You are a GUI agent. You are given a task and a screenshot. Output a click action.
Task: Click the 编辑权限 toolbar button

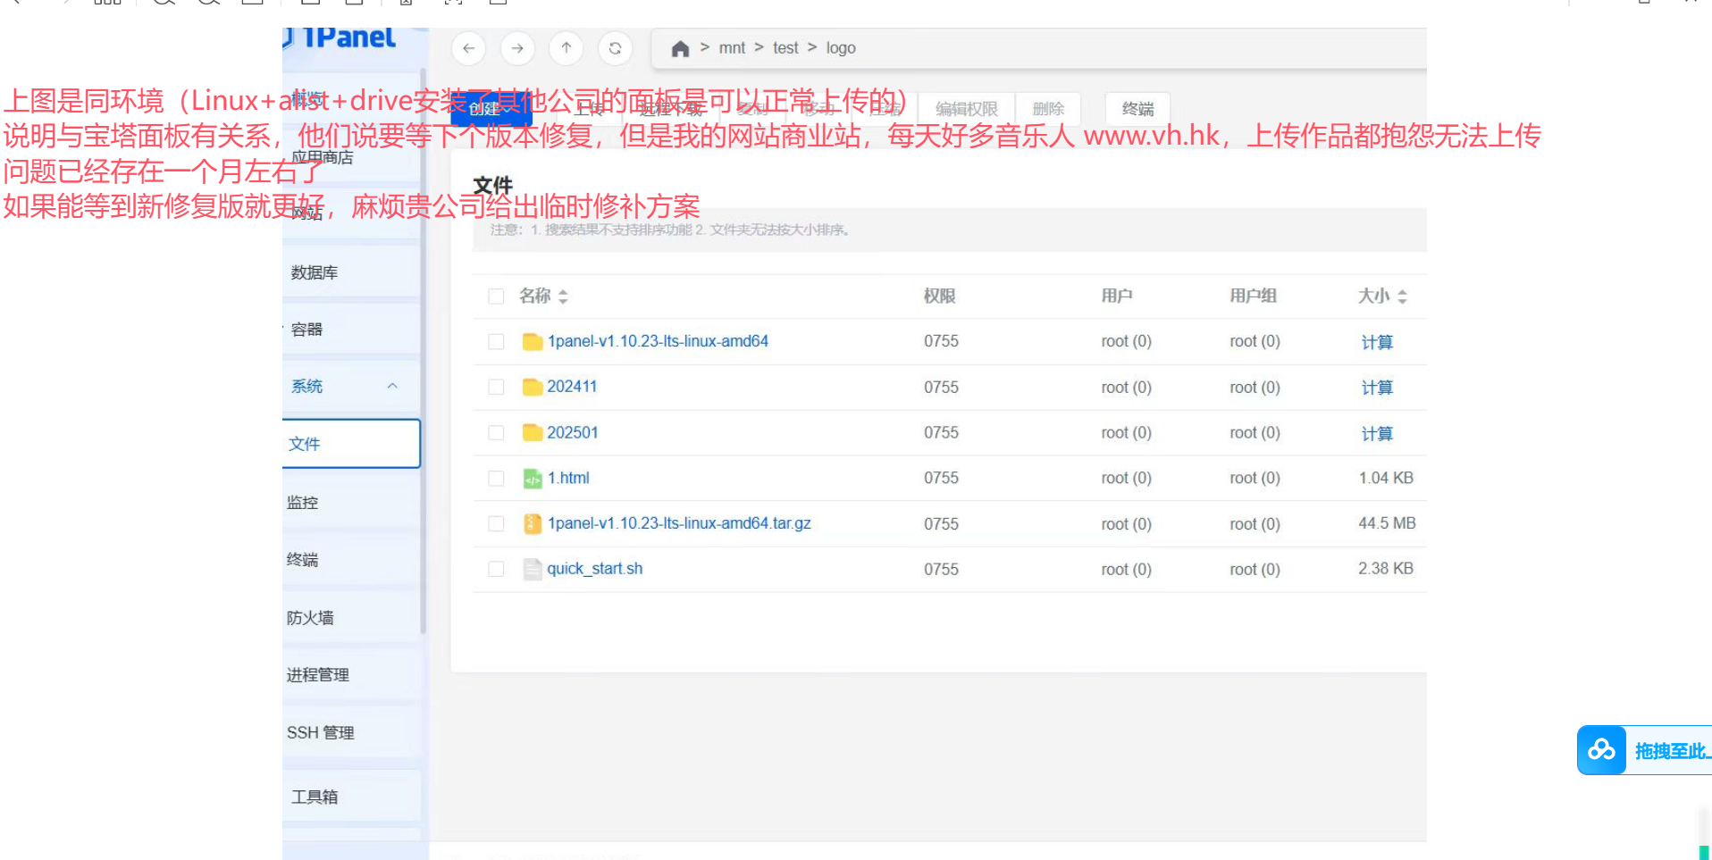(x=967, y=109)
